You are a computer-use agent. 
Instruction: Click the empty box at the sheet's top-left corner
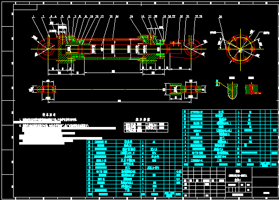(x=25, y=7)
